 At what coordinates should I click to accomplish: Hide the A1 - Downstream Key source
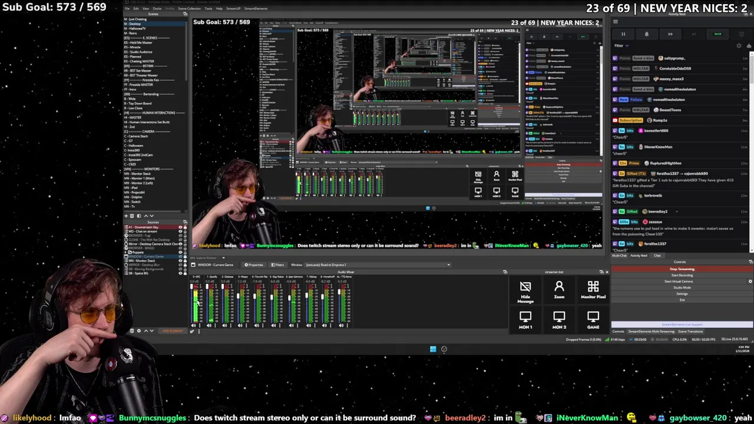pyautogui.click(x=180, y=227)
